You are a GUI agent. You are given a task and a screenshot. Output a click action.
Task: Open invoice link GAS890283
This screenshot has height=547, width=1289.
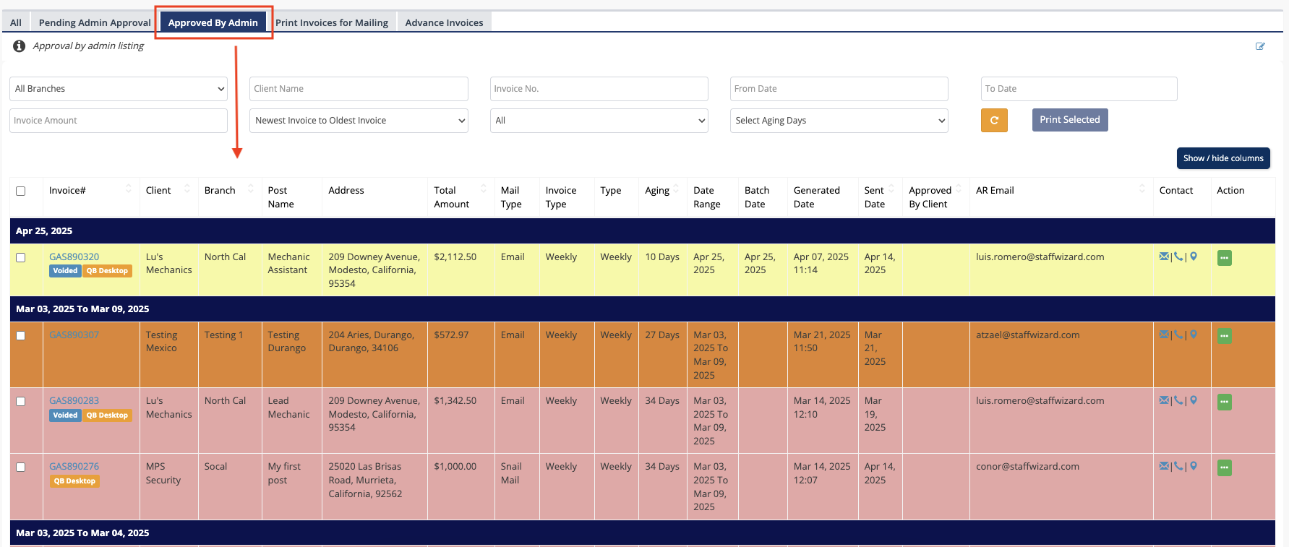[74, 400]
